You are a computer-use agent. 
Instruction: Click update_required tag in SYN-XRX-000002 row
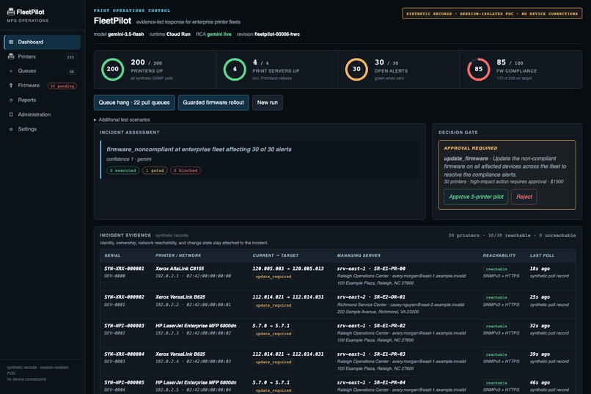point(274,305)
